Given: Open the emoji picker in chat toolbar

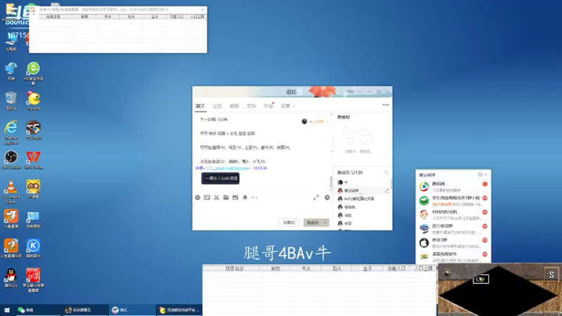Looking at the screenshot, I should coord(197,197).
